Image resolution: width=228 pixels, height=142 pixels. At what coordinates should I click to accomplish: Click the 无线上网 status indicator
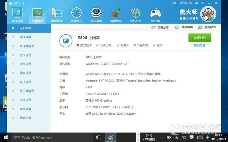coord(103,45)
